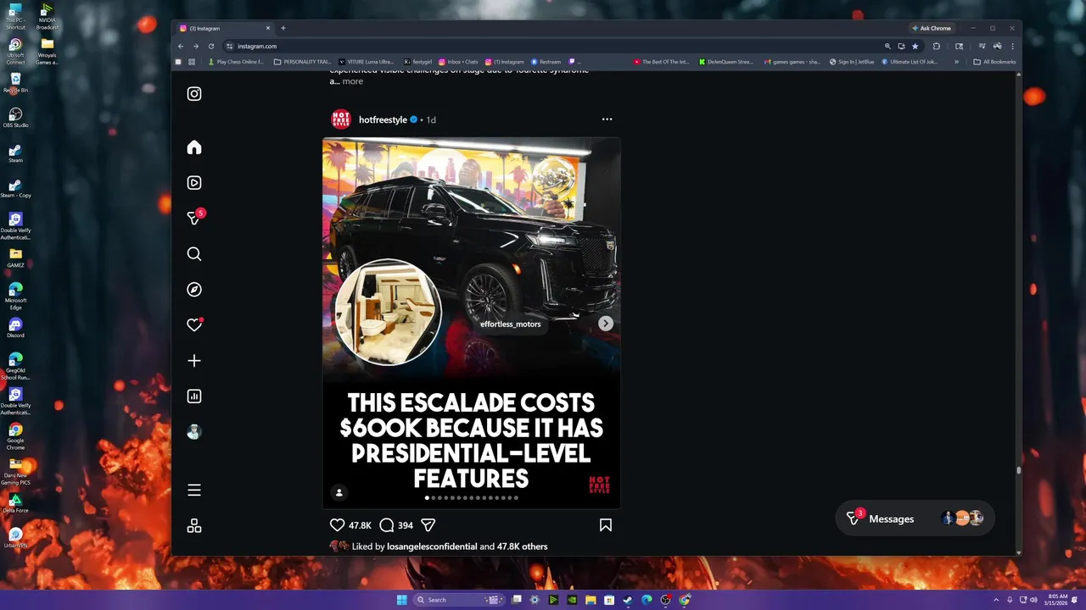Screen dimensions: 1086x610
Task: Create a new post with plus icon
Action: (x=194, y=361)
